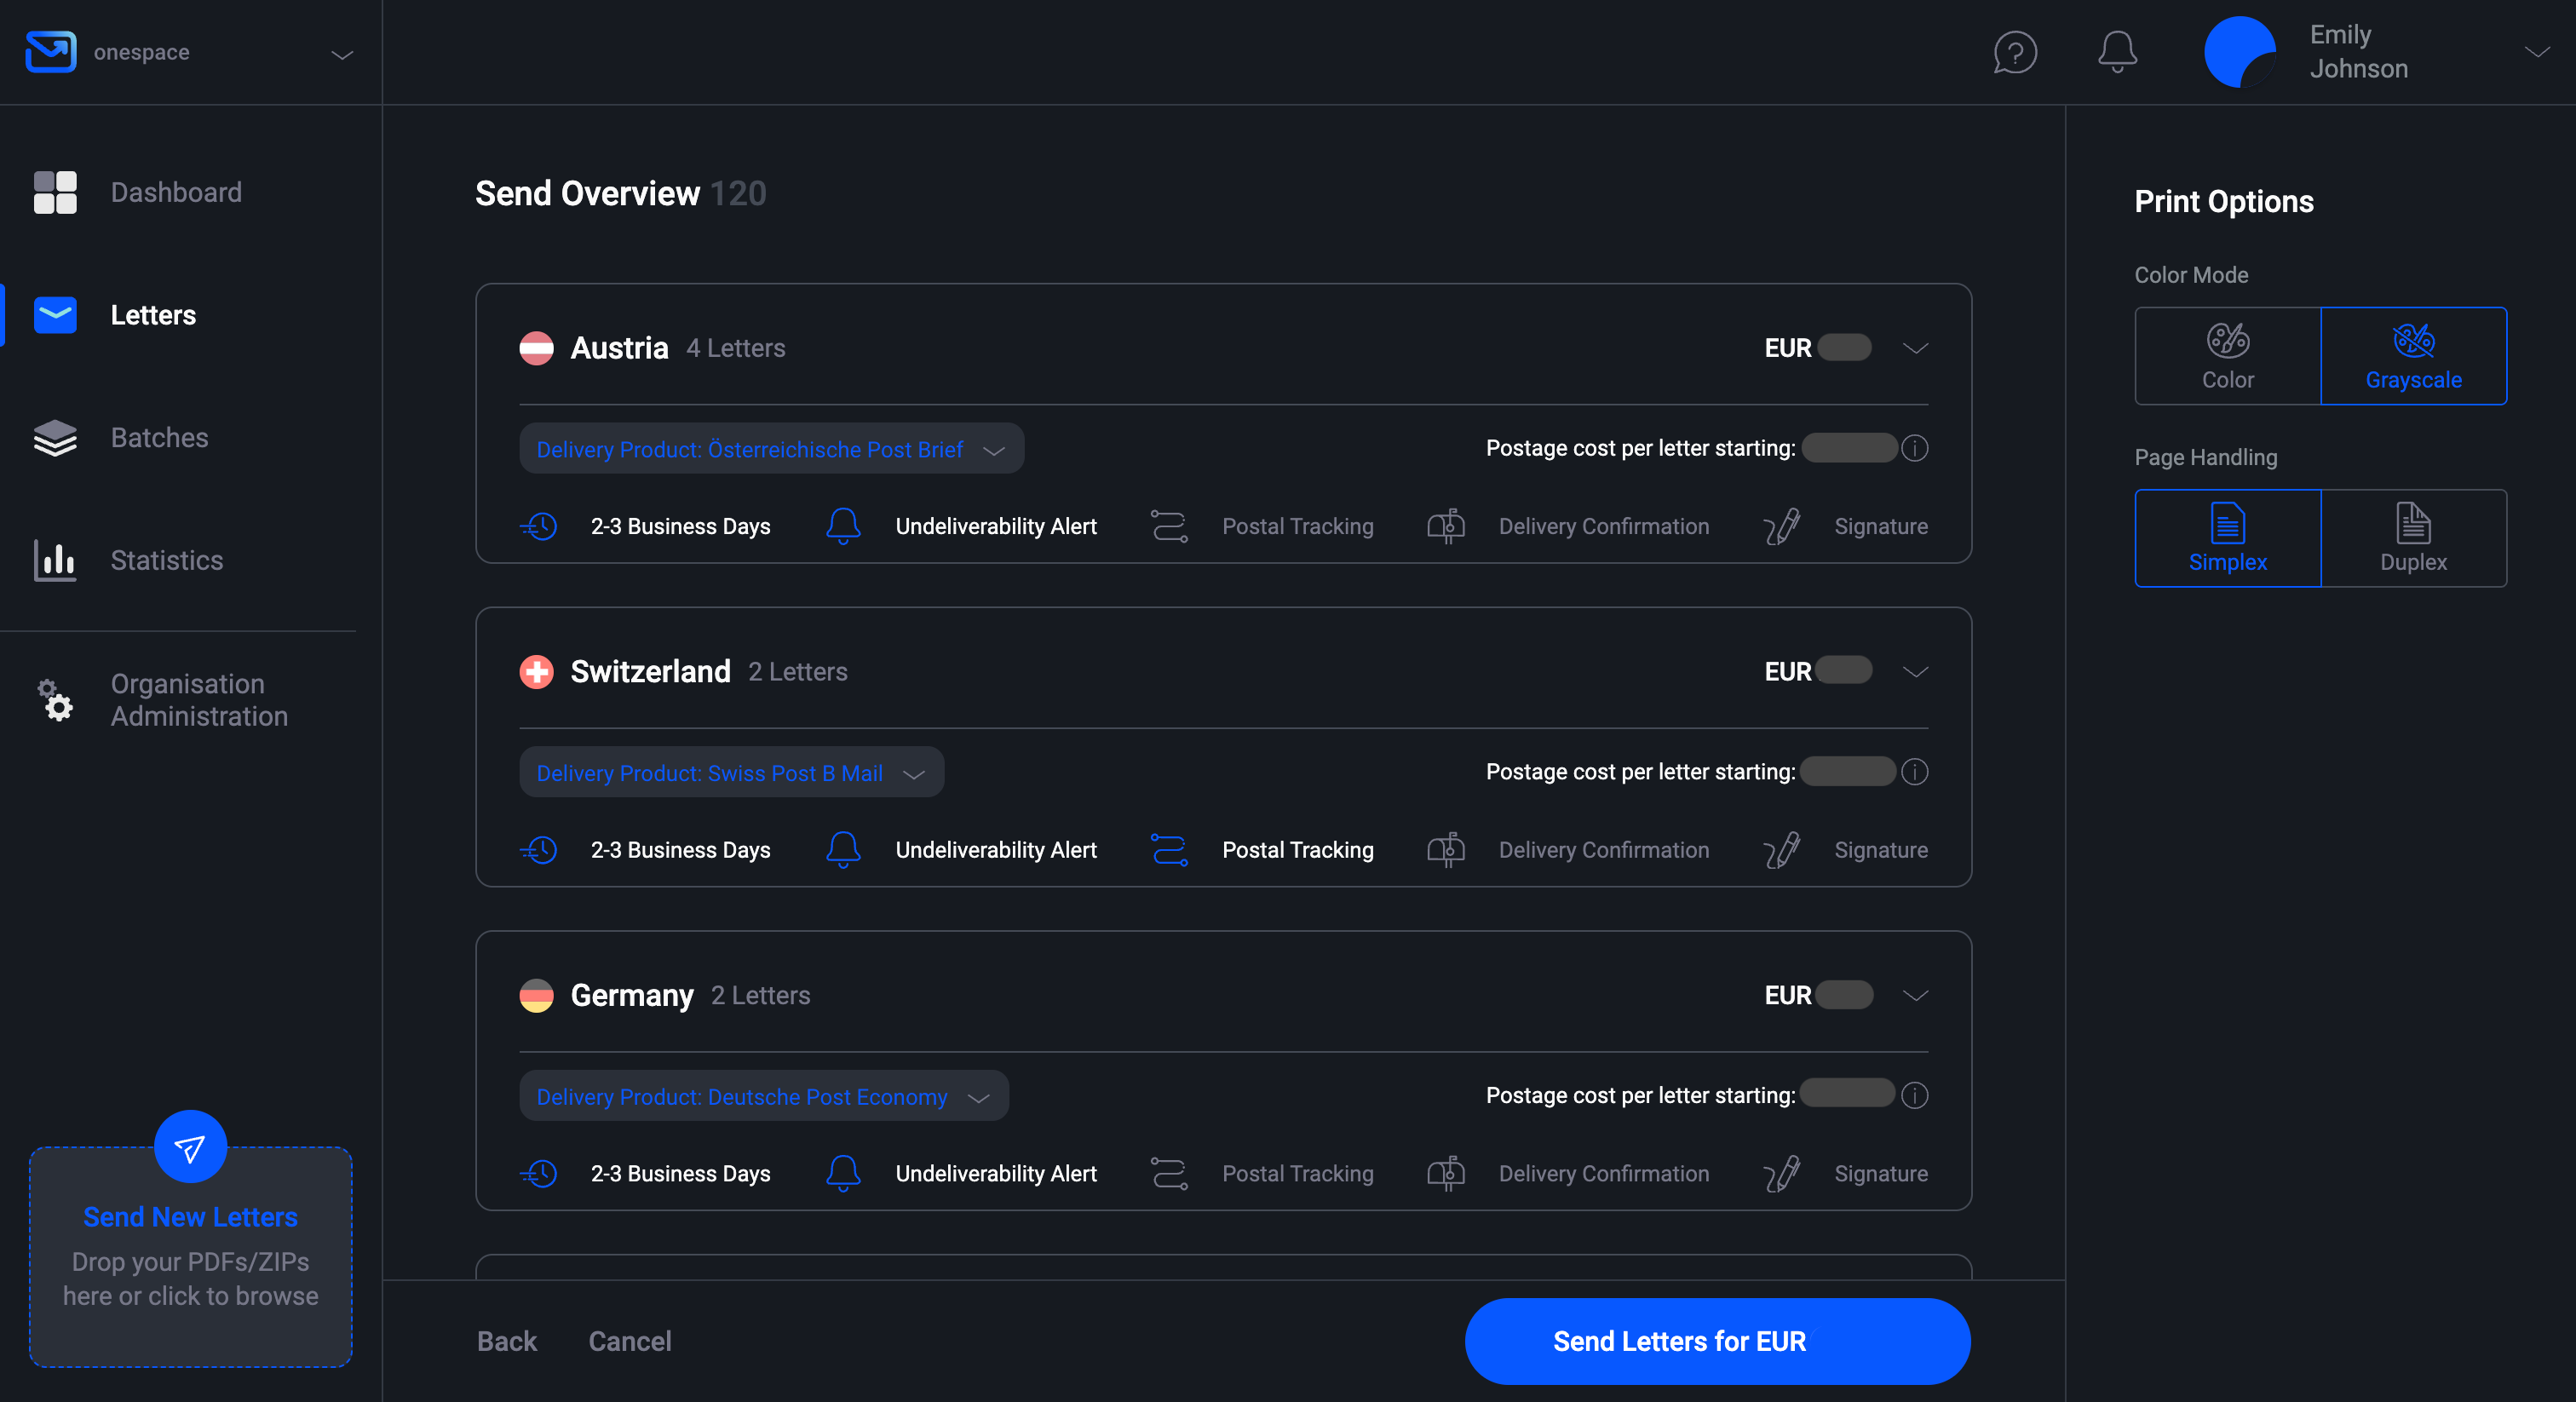Switch to the Dashboard section
Viewport: 2576px width, 1402px height.
point(176,192)
